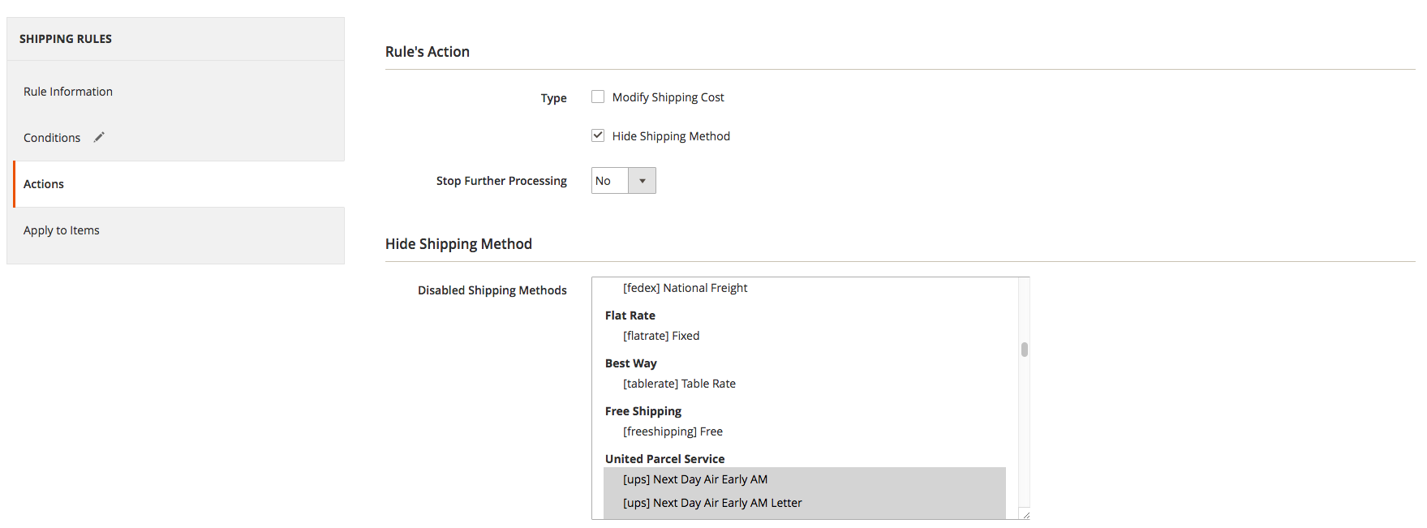The image size is (1427, 528).
Task: Click the shipping methods list scrollbar thumb
Action: click(1025, 350)
